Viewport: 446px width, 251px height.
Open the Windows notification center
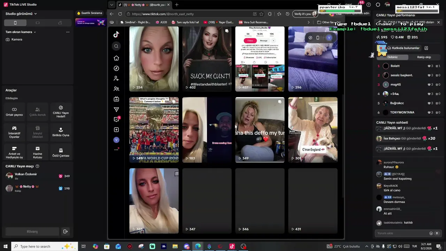(x=438, y=246)
